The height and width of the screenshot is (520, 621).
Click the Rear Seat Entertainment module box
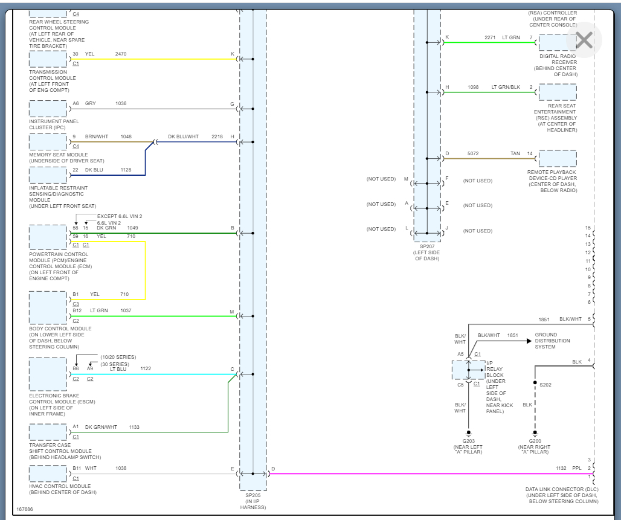point(557,92)
